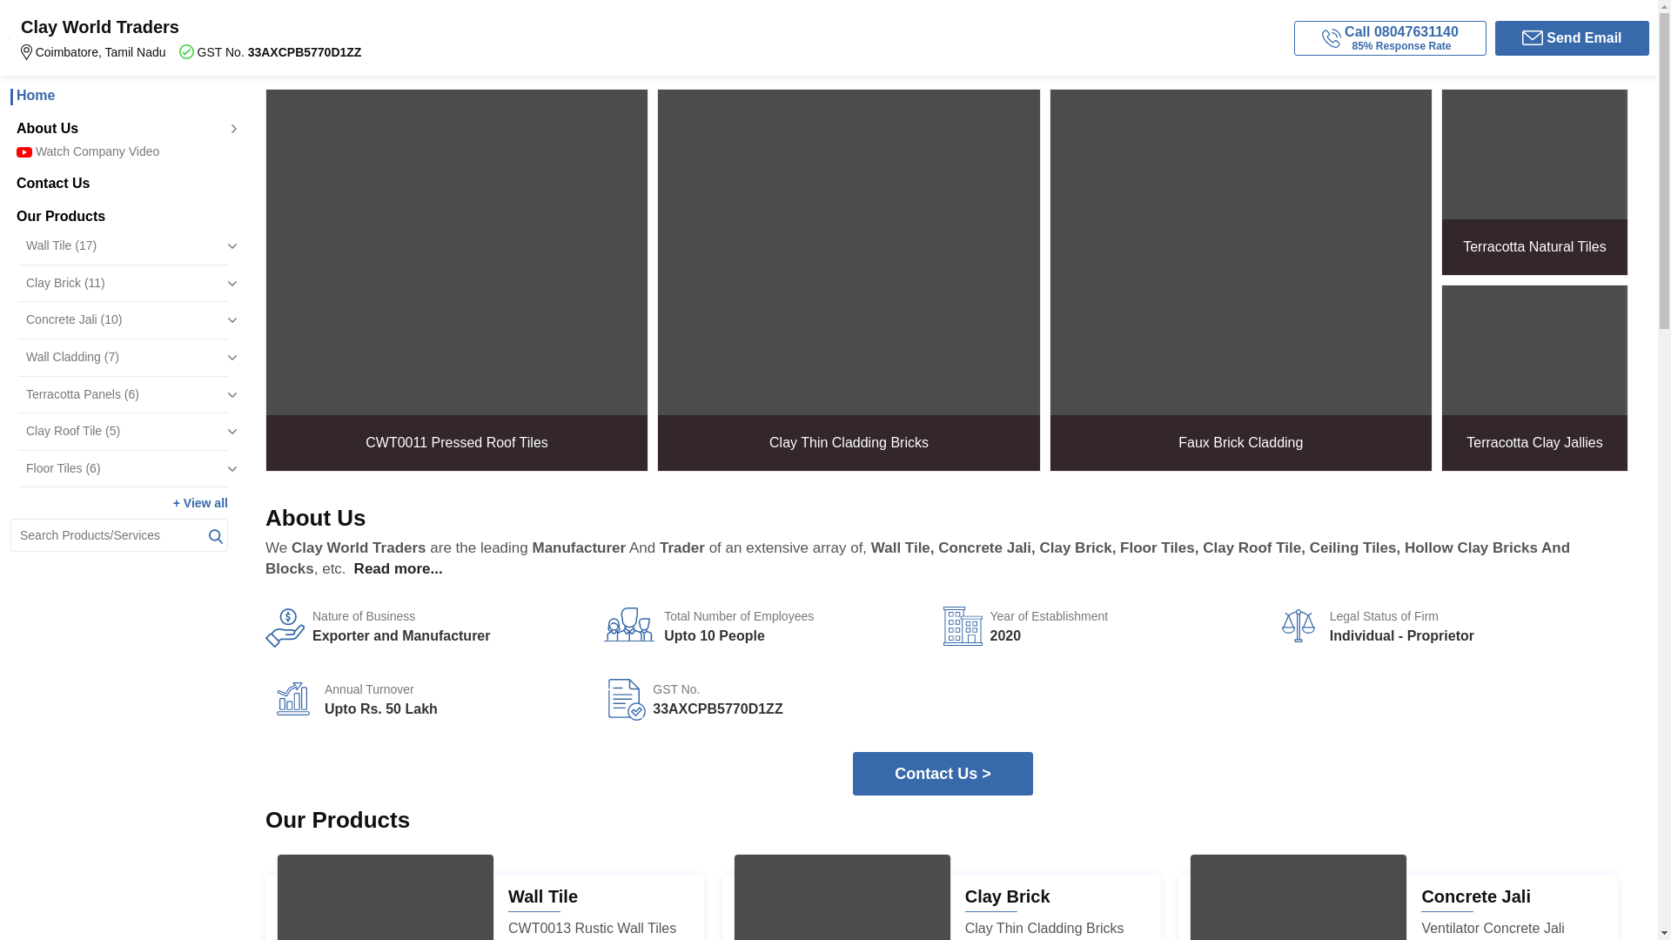
Task: Click the envelope icon in Send Email
Action: coord(1532,38)
